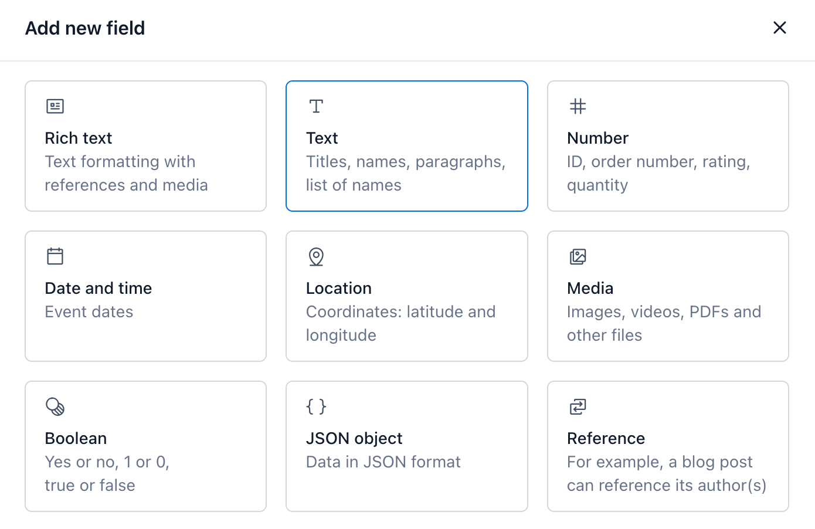Click the Reference link icon
Screen dimensions: 815x529
coord(578,406)
